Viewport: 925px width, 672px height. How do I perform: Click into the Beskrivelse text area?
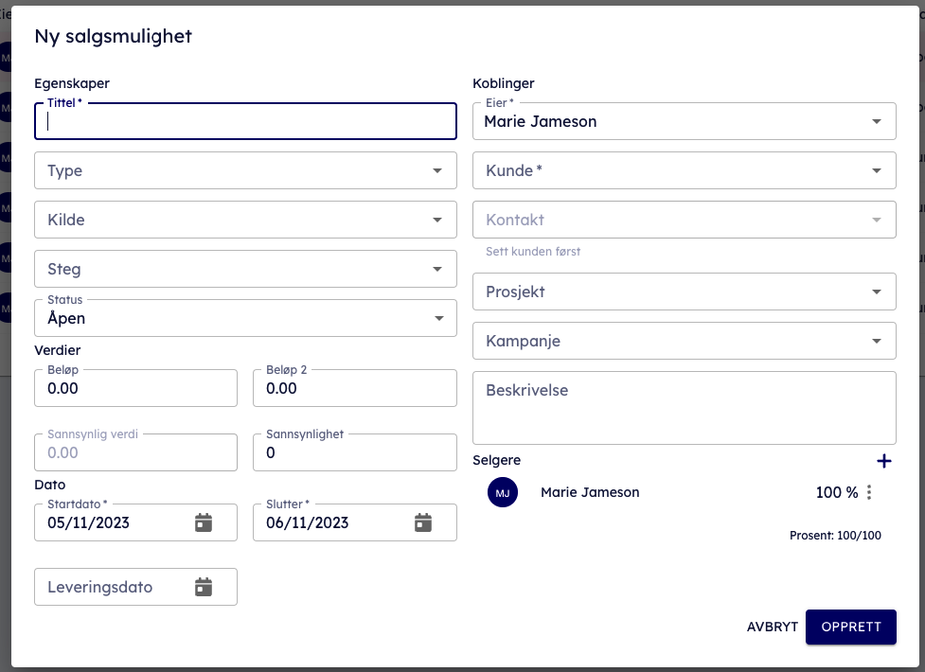point(684,408)
